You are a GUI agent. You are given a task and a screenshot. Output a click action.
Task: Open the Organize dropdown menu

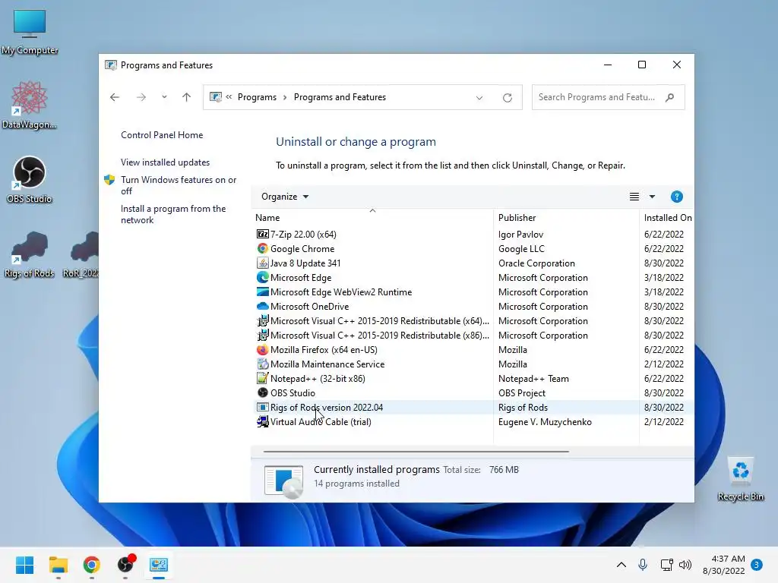click(285, 197)
